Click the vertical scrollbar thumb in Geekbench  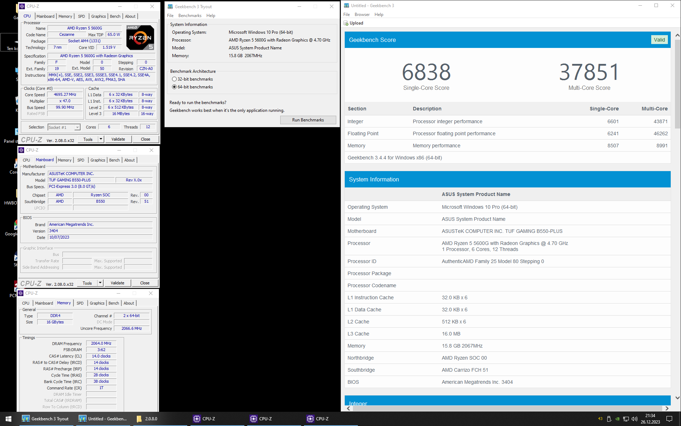tap(677, 83)
